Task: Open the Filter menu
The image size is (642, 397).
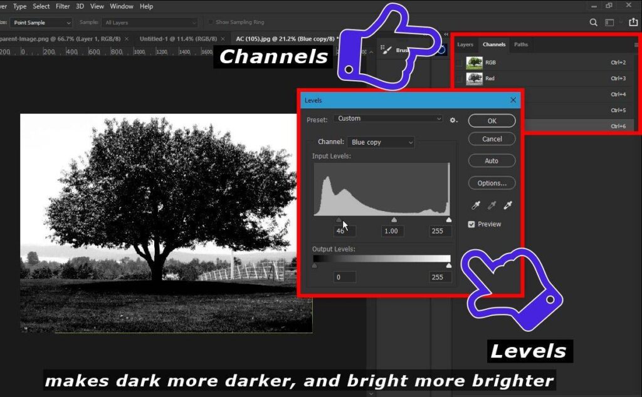Action: [63, 6]
